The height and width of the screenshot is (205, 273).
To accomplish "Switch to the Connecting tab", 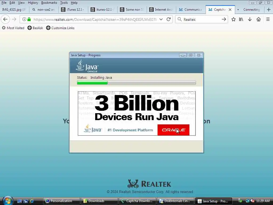I will coord(250,10).
